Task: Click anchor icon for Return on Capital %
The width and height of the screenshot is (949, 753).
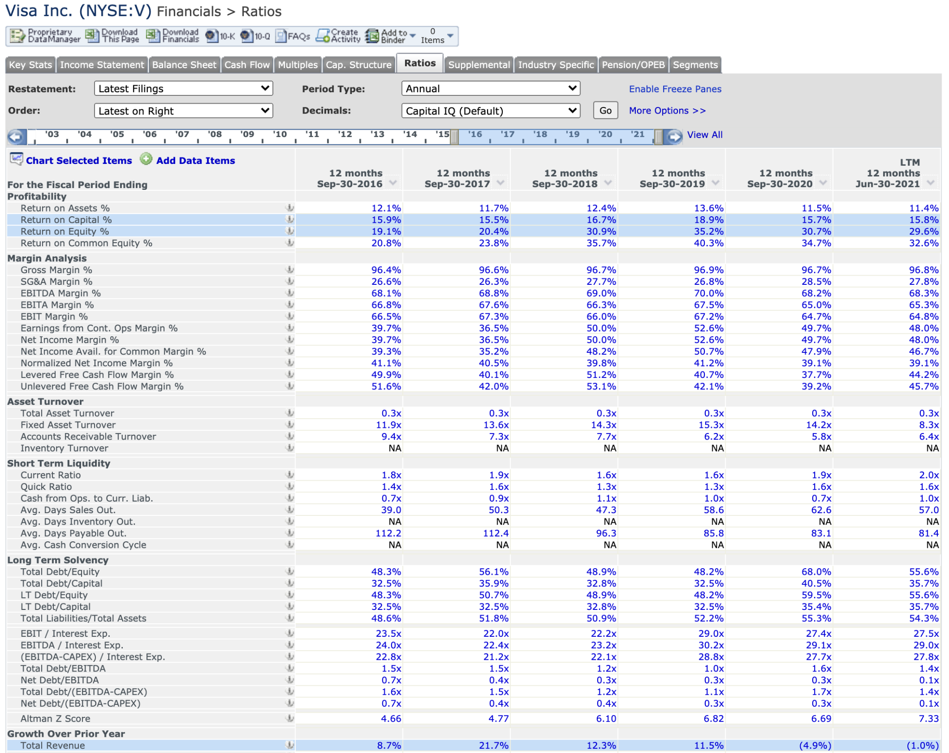Action: 290,220
